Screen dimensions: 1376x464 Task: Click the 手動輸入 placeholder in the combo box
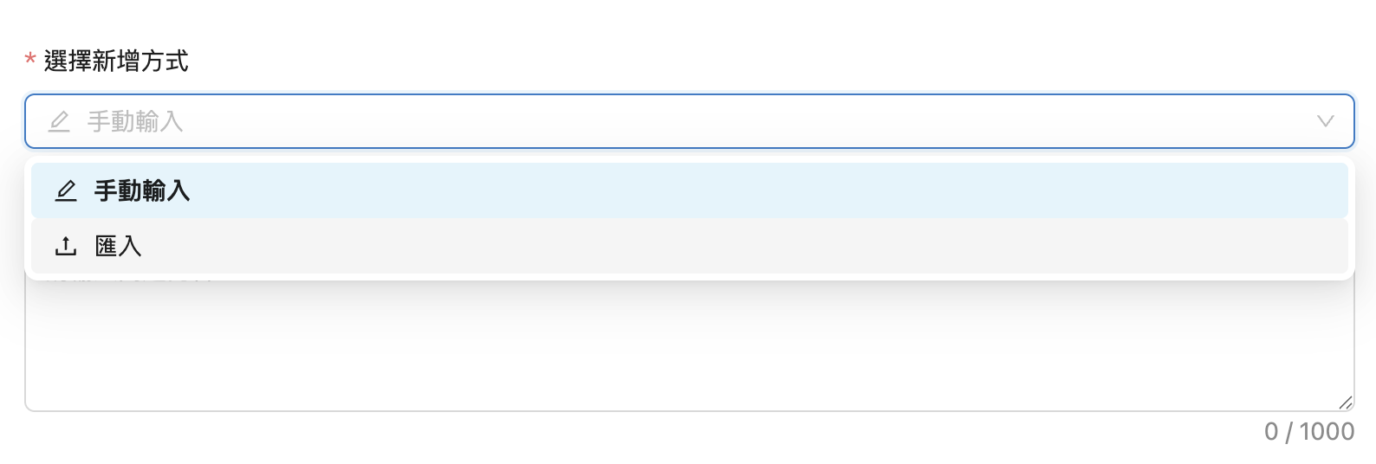coord(135,121)
